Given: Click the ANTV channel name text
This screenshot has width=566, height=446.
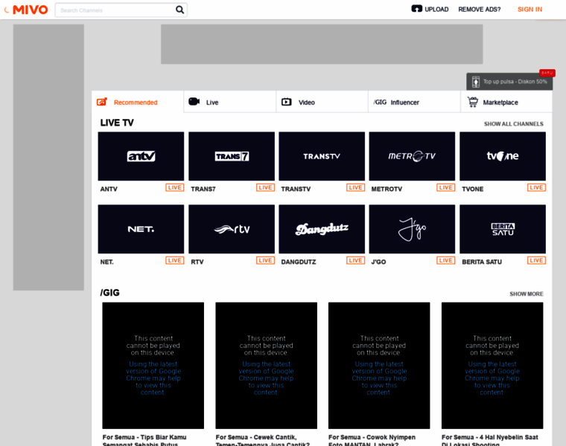Looking at the screenshot, I should [109, 189].
